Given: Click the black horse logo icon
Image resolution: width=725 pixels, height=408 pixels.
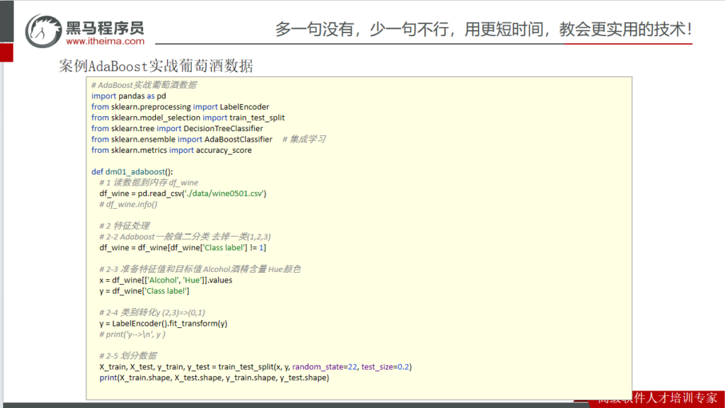Looking at the screenshot, I should pyautogui.click(x=44, y=30).
